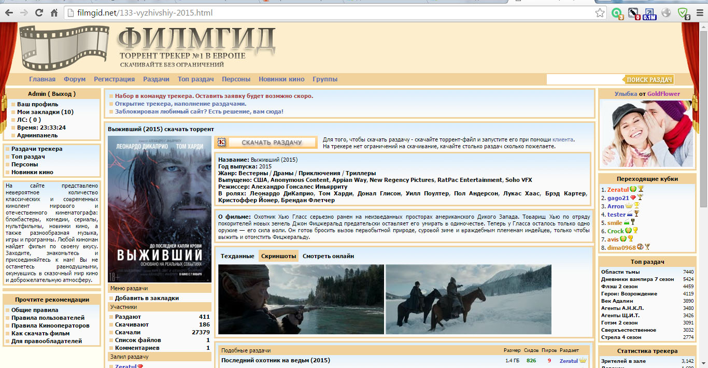Open Правила Кинооператоров link
This screenshot has height=368, width=708.
coord(50,325)
